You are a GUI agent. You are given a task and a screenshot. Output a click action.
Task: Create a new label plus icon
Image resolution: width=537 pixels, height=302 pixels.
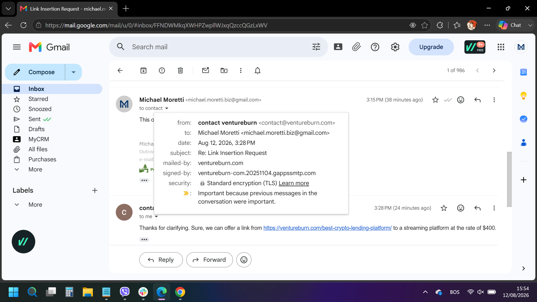[95, 190]
